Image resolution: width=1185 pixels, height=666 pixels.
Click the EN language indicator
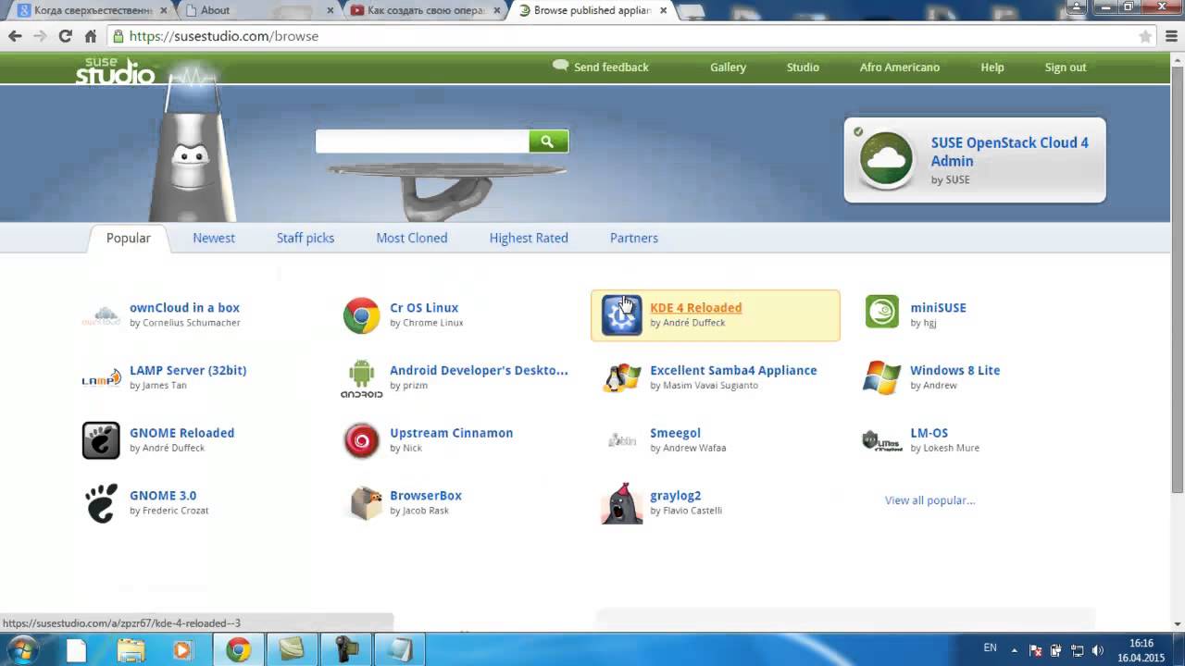[x=990, y=648]
